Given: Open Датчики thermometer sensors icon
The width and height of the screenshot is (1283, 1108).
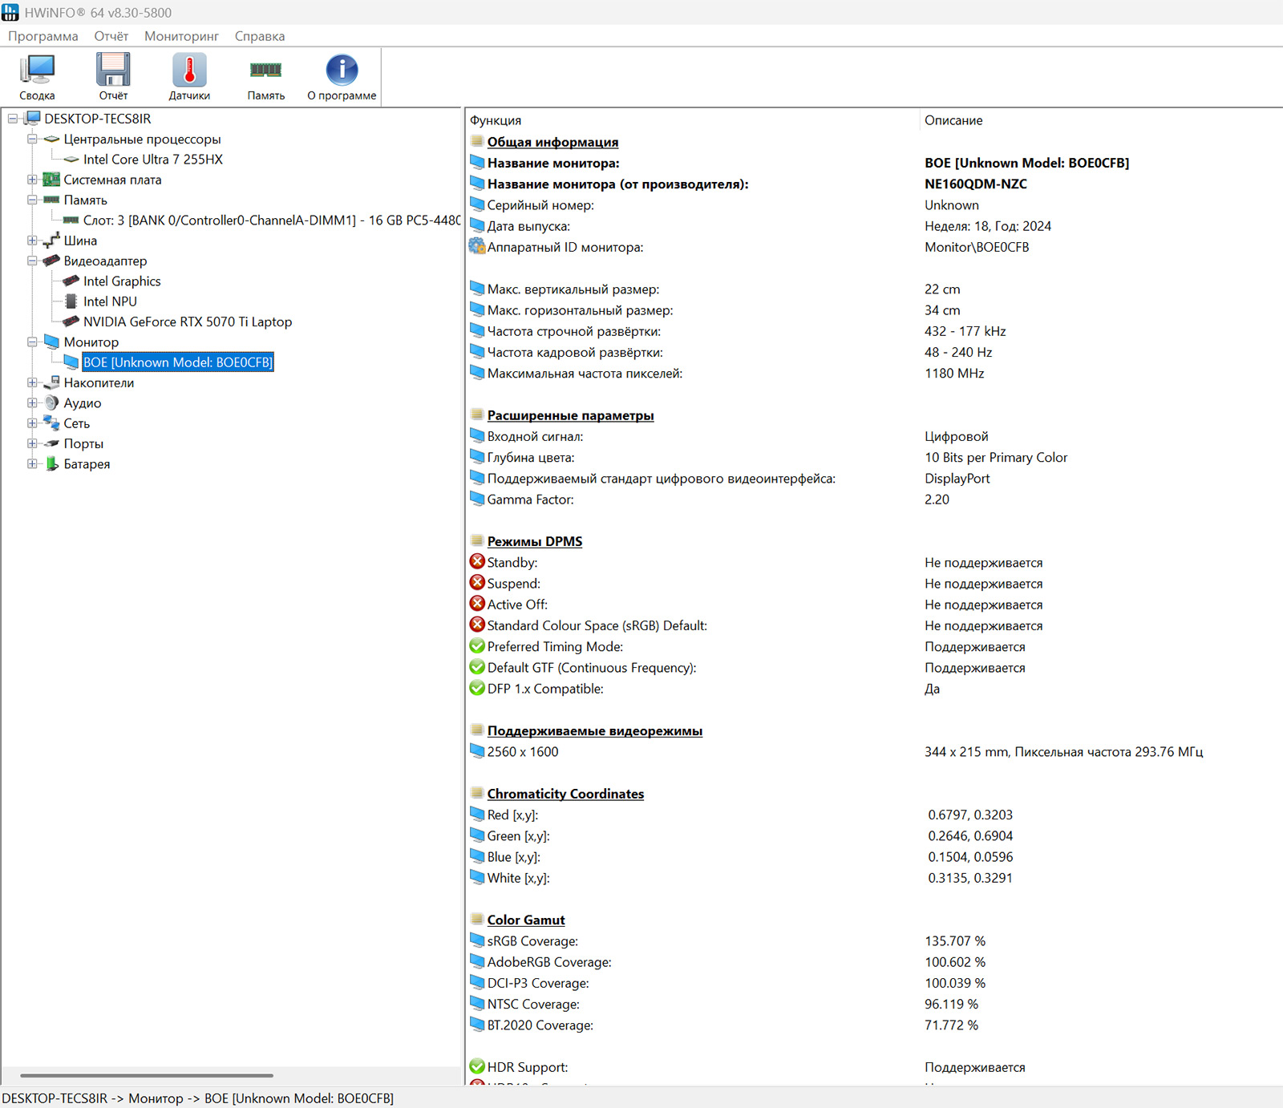Looking at the screenshot, I should [189, 77].
